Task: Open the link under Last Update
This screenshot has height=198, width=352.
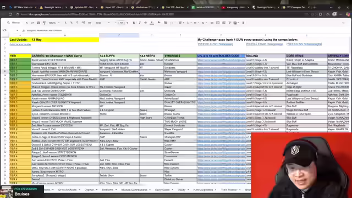Action: click(20, 45)
